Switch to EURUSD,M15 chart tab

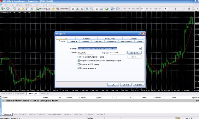coord(7,94)
